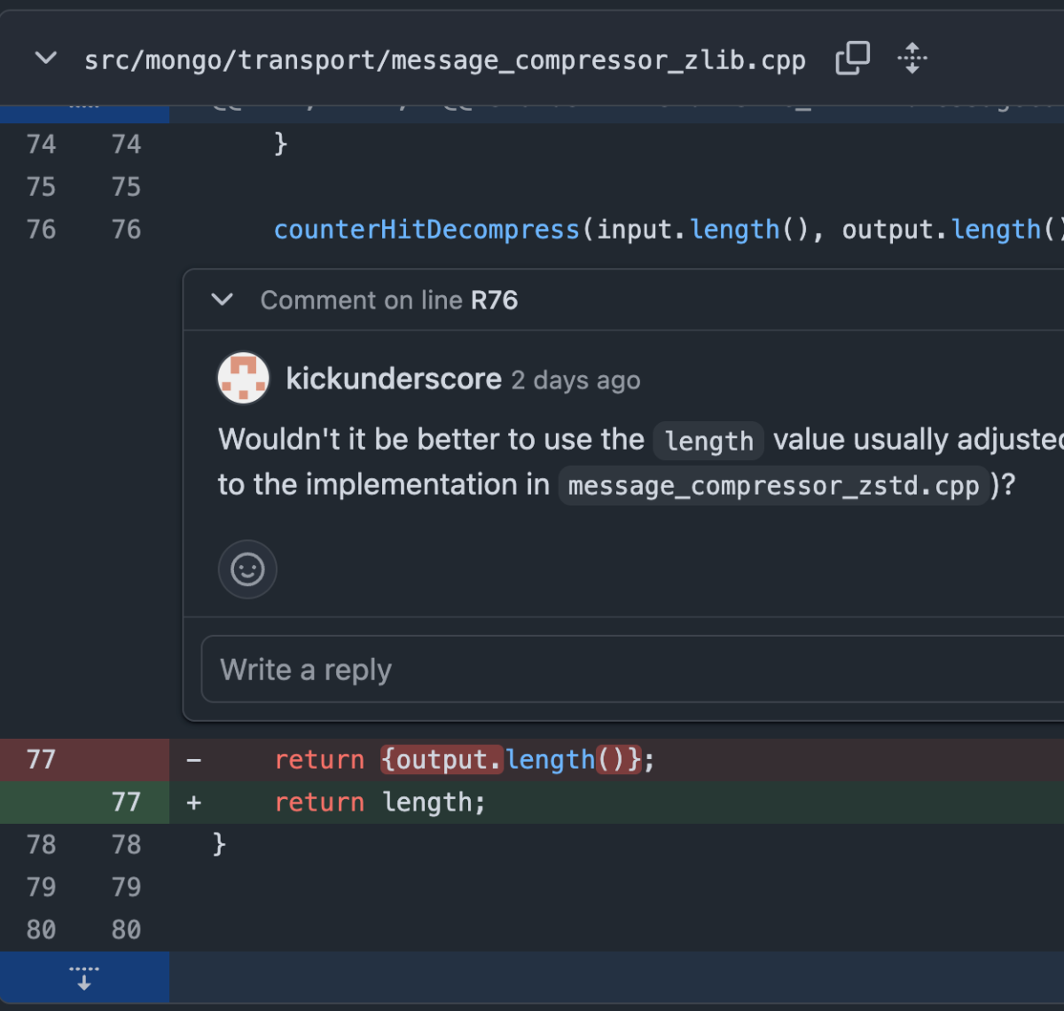Screen dimensions: 1064x1011
Task: Click the plus marker on added line
Action: click(x=194, y=803)
